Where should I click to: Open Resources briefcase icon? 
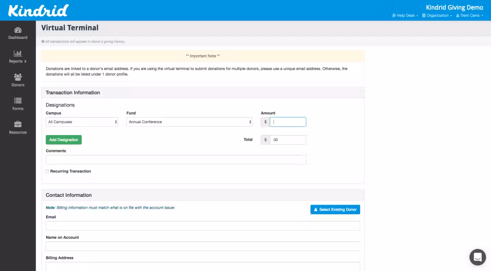pyautogui.click(x=18, y=124)
